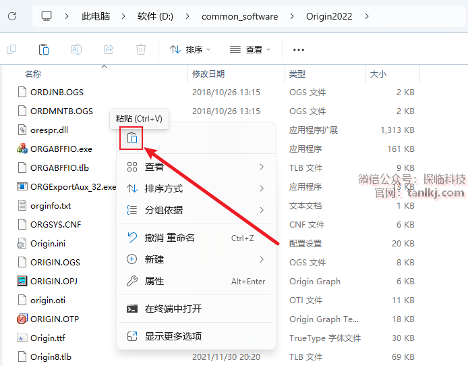Click the computer monitor icon in address bar
This screenshot has width=468, height=366.
[47, 16]
